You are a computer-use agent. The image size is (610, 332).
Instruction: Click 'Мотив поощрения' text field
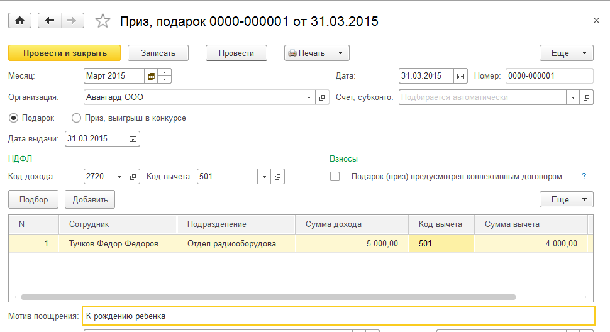[338, 316]
